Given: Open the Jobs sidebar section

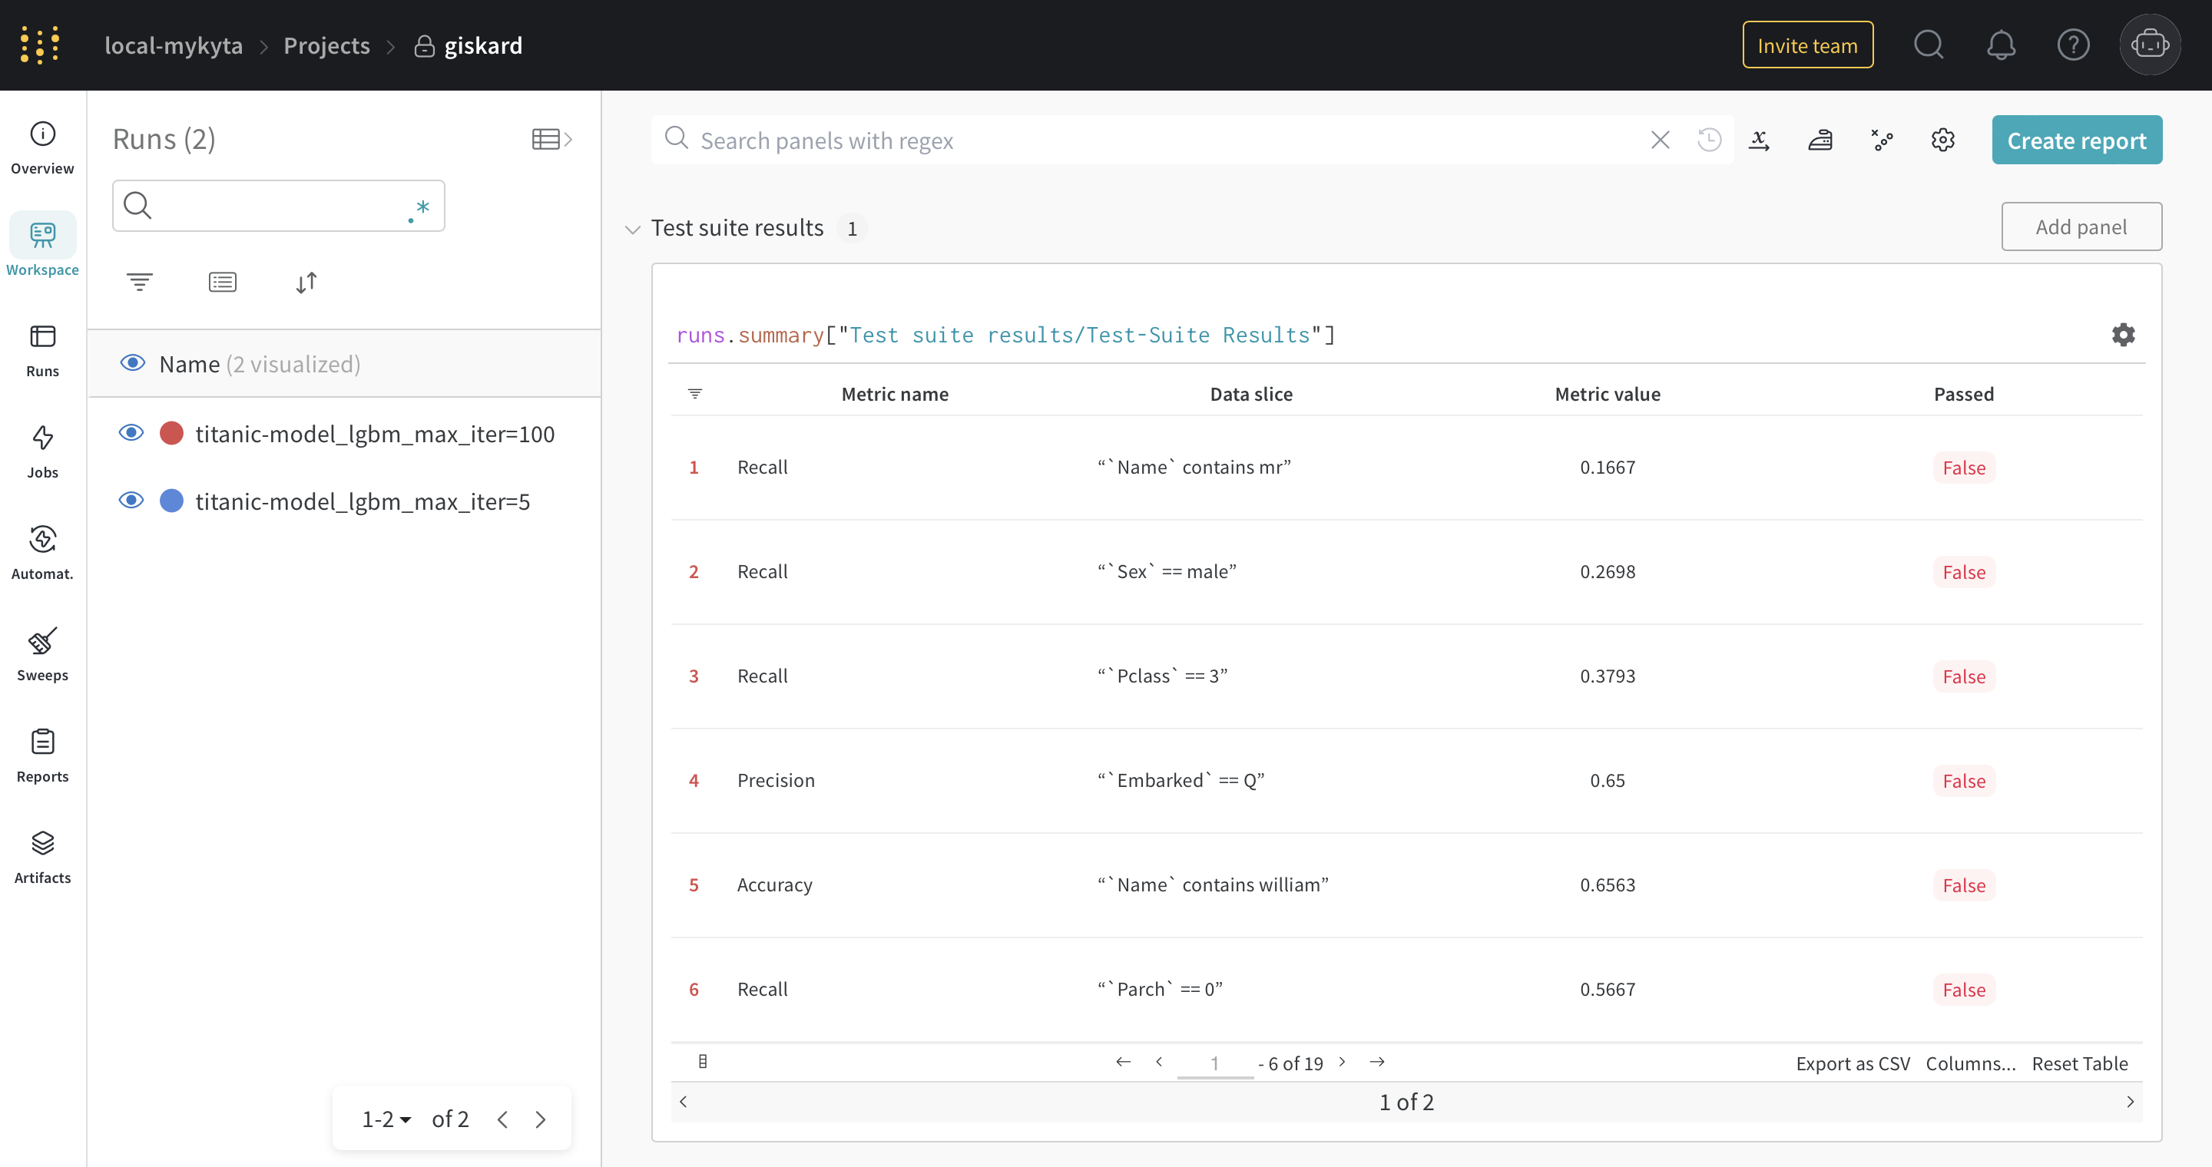Looking at the screenshot, I should 42,451.
